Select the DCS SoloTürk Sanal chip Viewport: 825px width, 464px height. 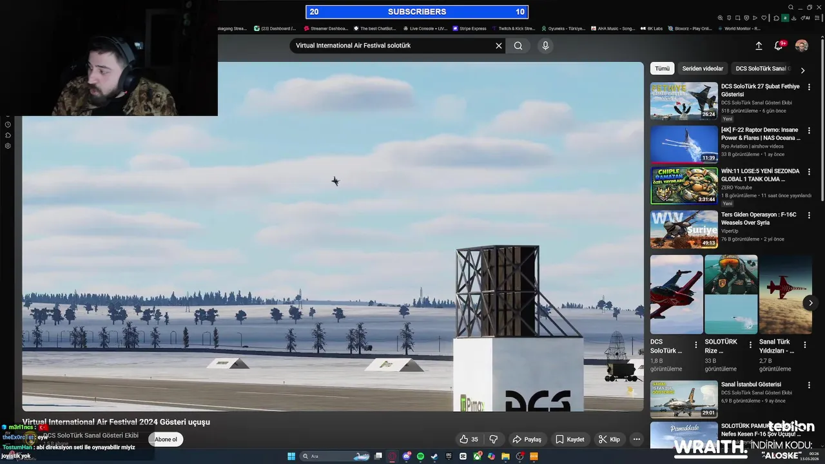click(x=762, y=68)
